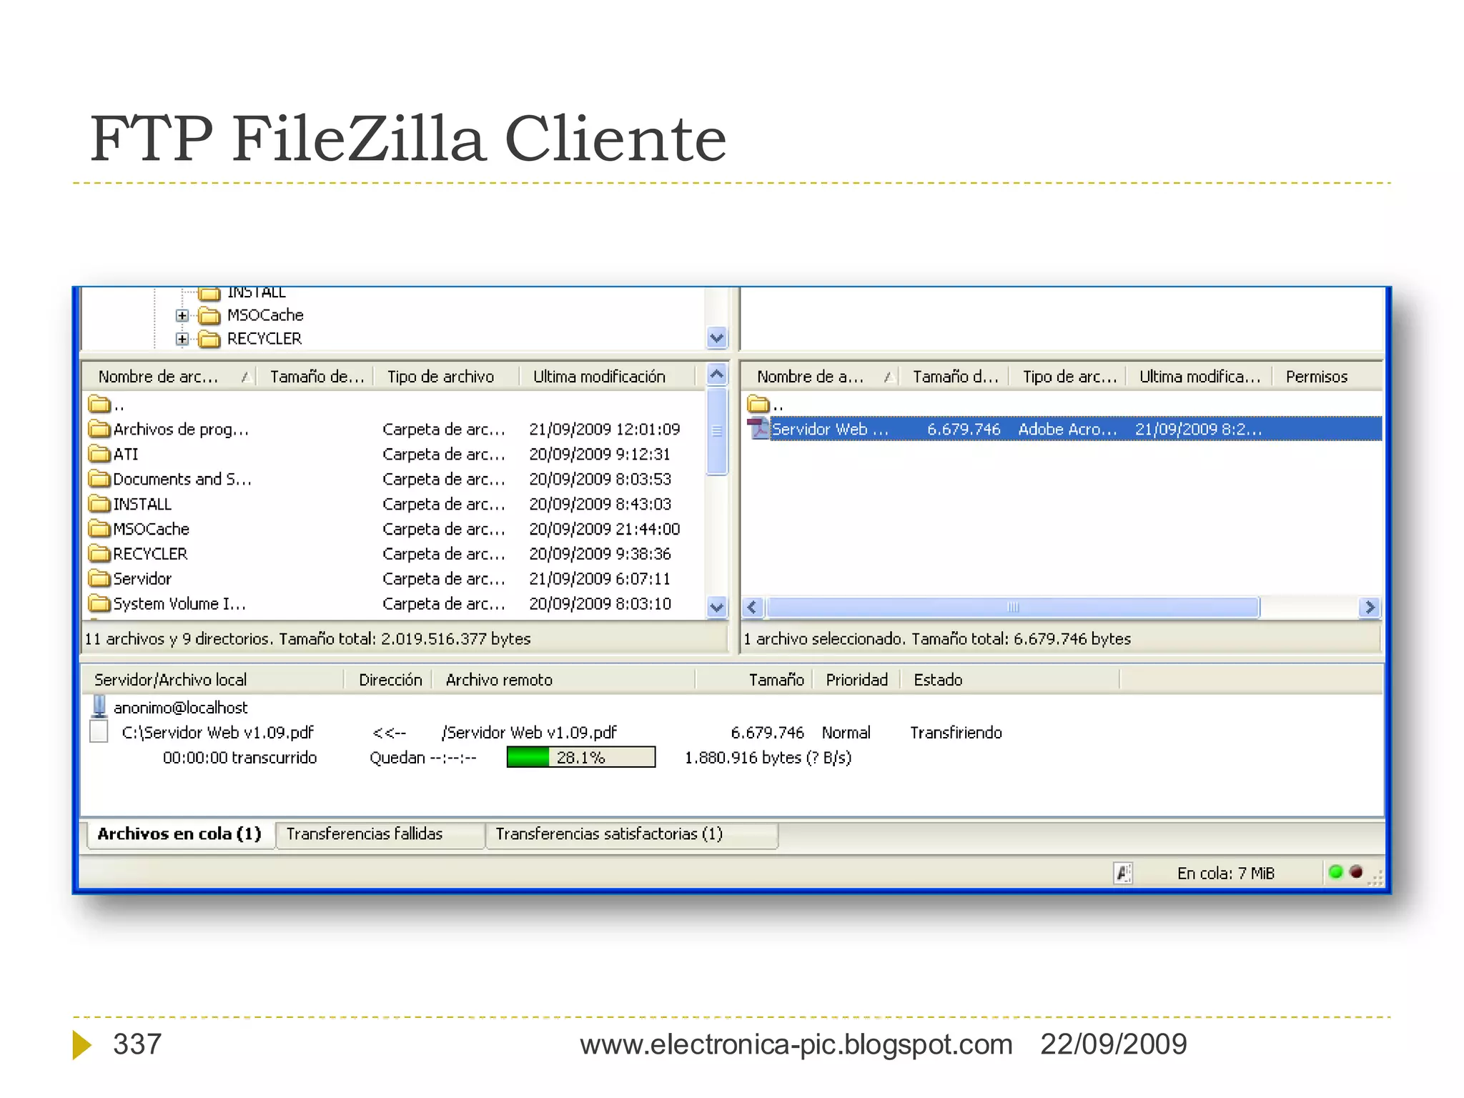This screenshot has width=1464, height=1098.
Task: Click the 1 archivo seleccionado status text
Action: pos(936,638)
